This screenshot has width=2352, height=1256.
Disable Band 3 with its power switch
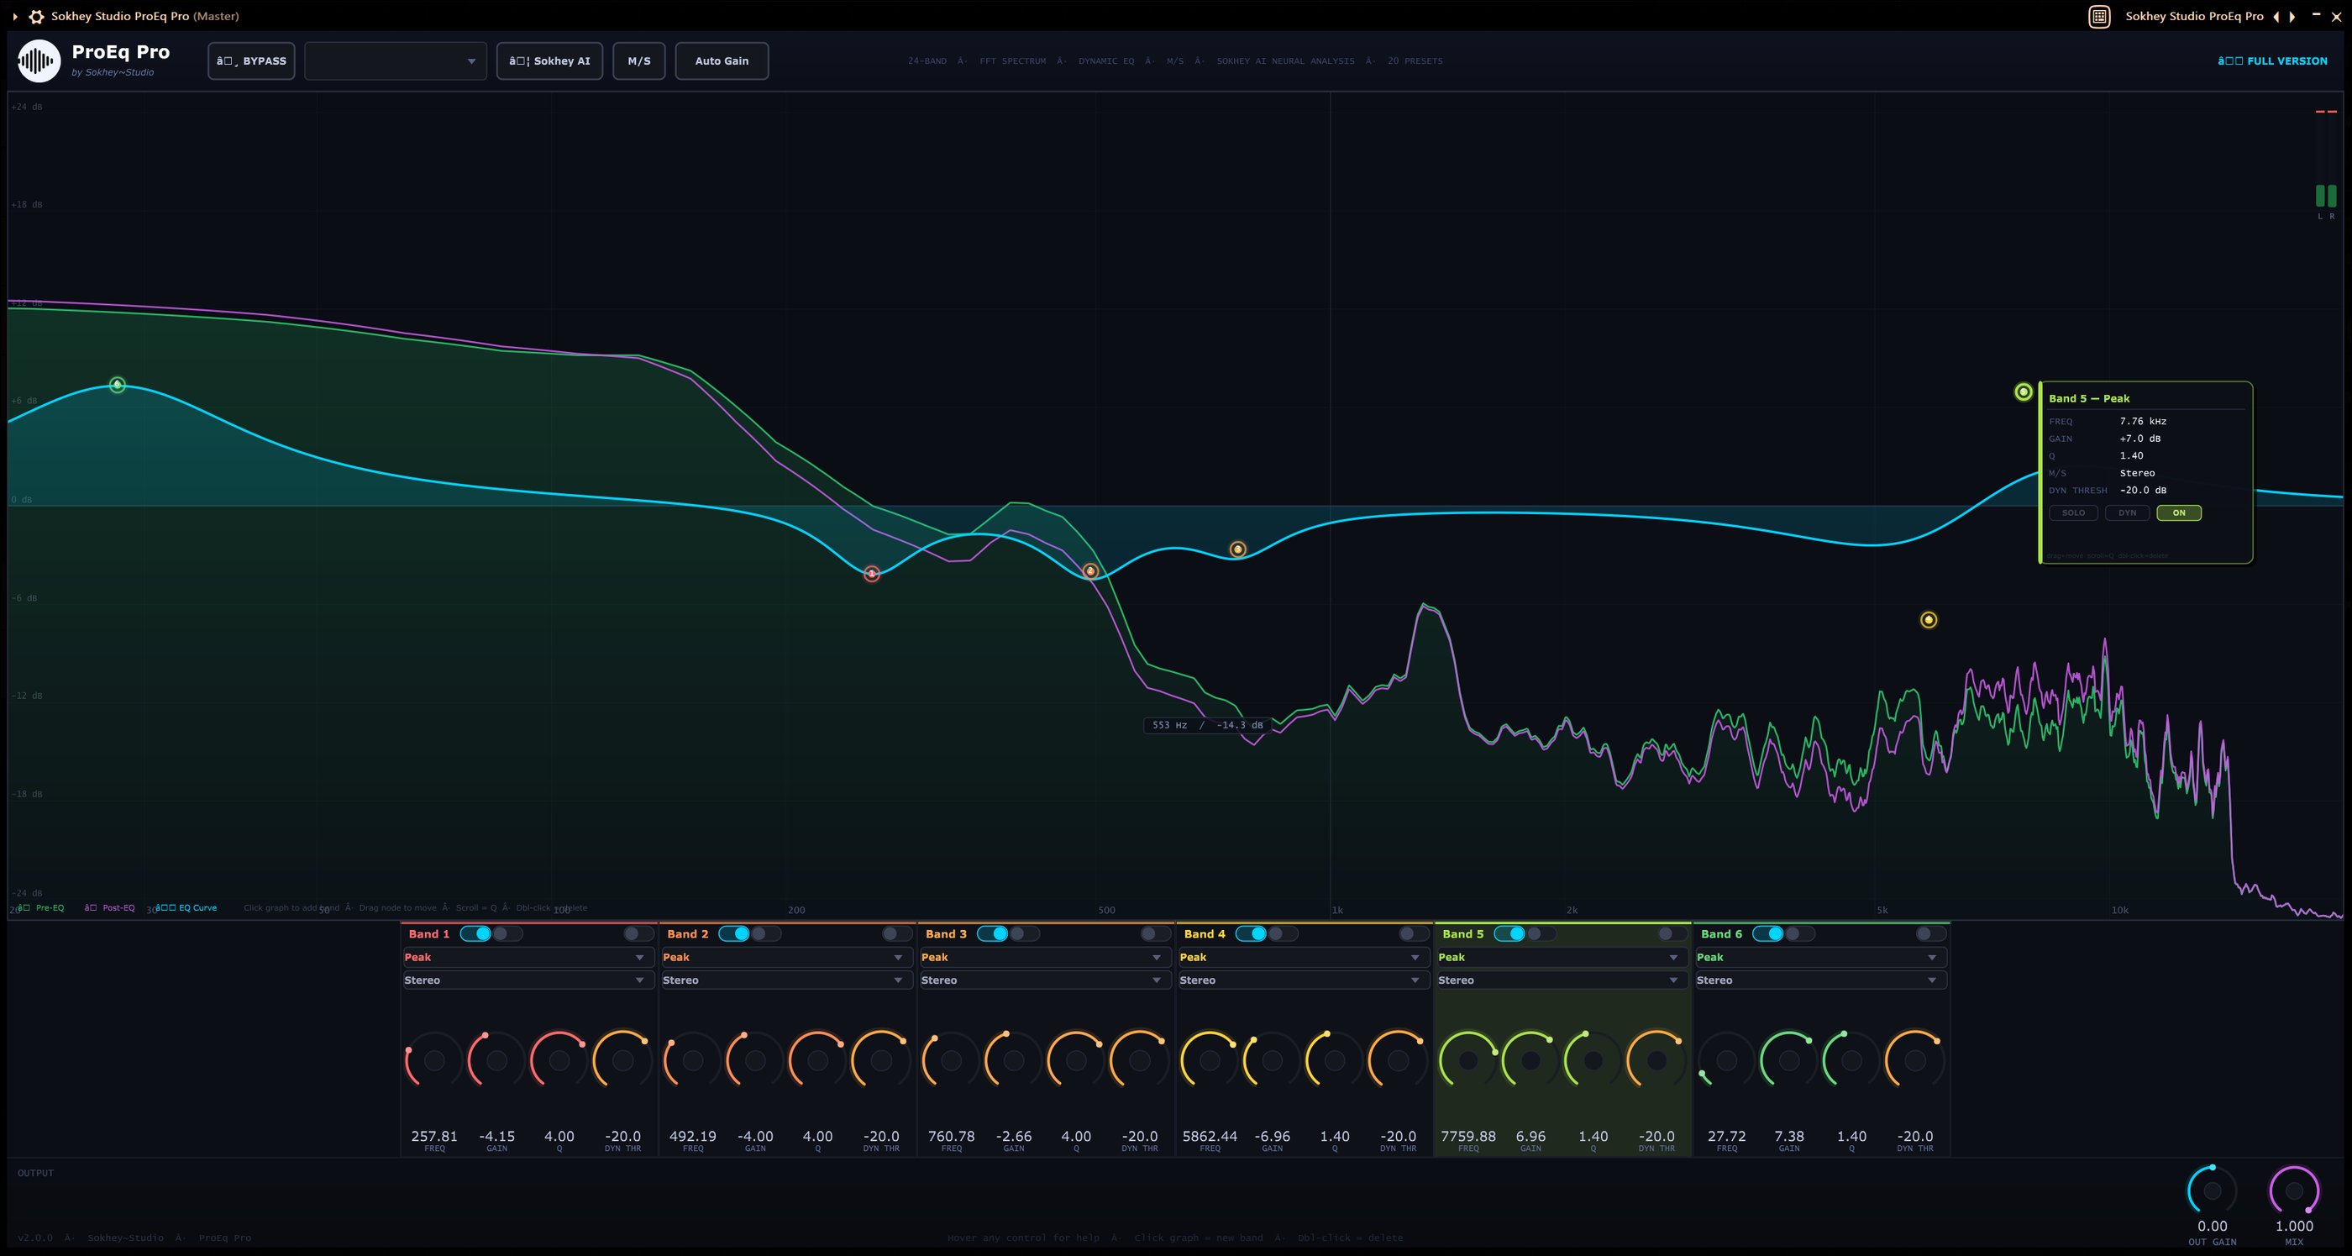(x=994, y=933)
